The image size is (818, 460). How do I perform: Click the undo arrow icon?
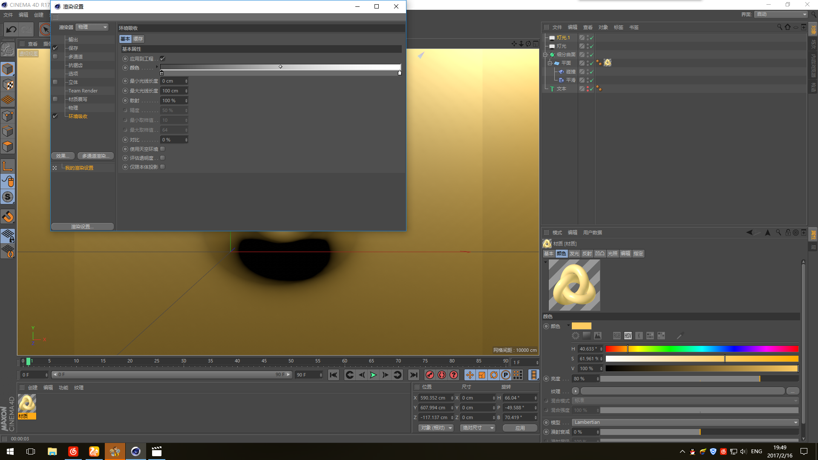tap(12, 29)
